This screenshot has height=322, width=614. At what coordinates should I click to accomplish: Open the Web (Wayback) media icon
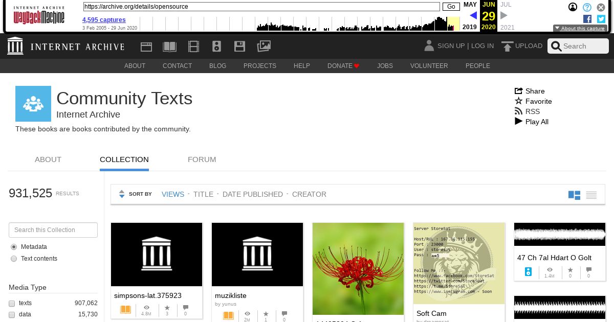[146, 47]
